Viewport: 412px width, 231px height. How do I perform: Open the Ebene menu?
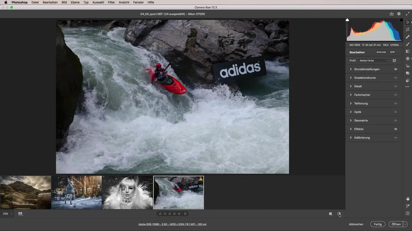[x=75, y=2]
